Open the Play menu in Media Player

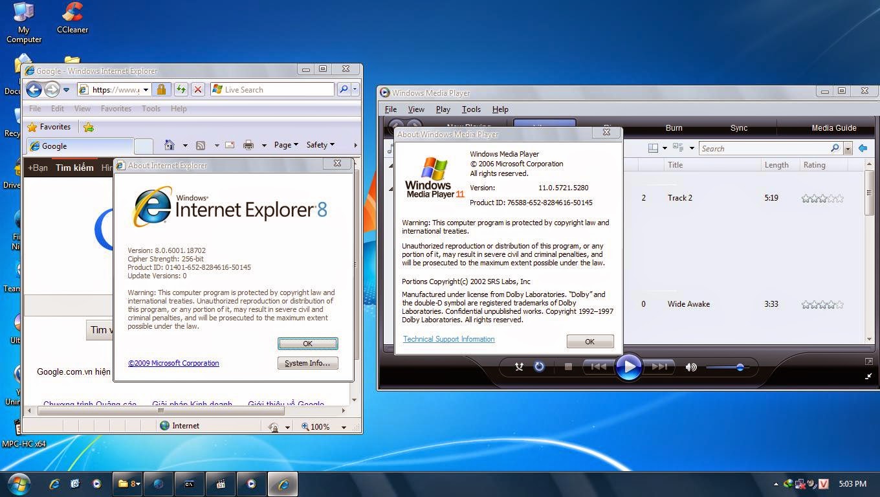[443, 109]
